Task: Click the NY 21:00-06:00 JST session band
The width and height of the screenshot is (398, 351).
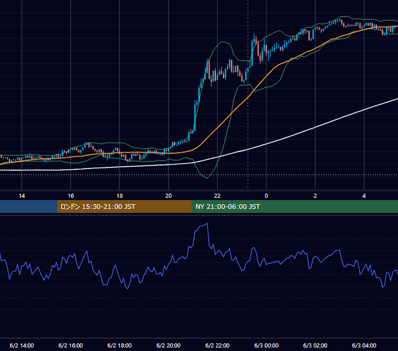Action: pyautogui.click(x=294, y=207)
